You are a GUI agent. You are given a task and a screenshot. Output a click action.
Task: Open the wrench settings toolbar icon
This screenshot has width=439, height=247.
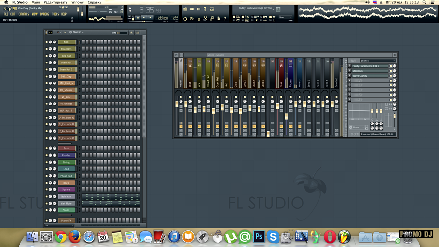click(x=212, y=19)
